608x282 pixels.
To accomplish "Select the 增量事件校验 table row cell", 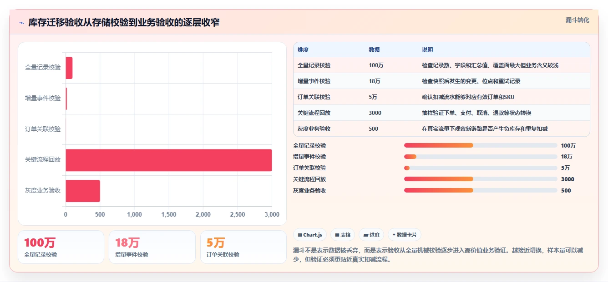I will pyautogui.click(x=314, y=81).
